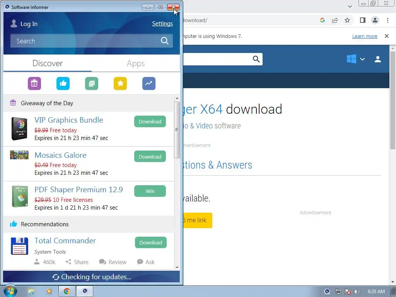Click the Mosaics Galore thumbnail image
The image size is (396, 297).
coord(19,155)
